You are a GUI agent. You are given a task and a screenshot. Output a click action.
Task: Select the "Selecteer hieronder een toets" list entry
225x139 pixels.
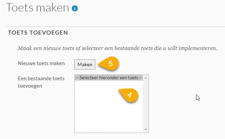tap(109, 78)
